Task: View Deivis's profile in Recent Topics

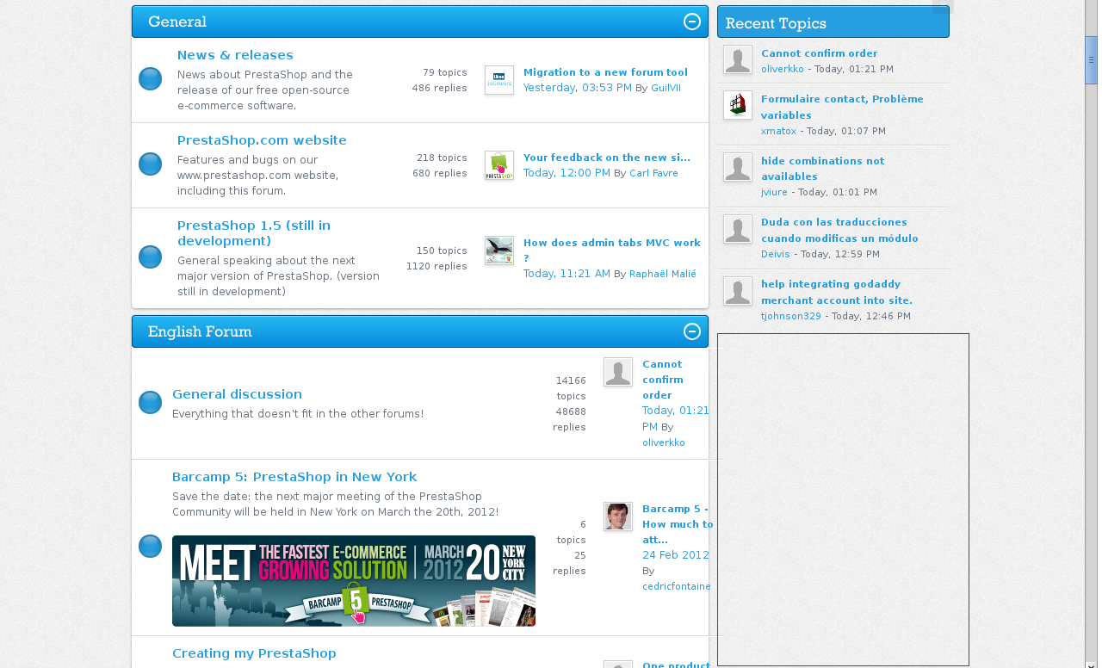Action: tap(776, 254)
